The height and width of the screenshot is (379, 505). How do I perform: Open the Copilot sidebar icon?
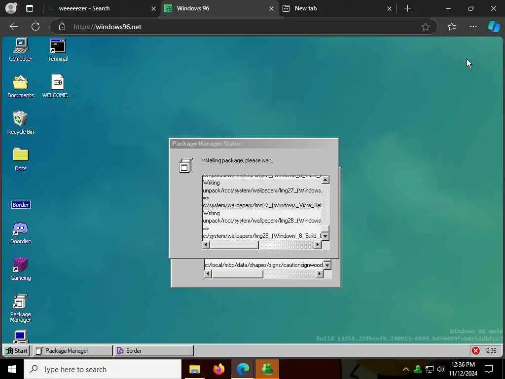click(x=494, y=27)
